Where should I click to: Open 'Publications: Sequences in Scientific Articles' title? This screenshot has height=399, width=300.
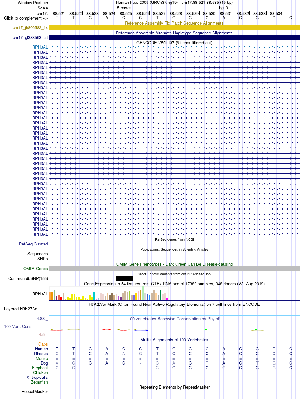(x=174, y=249)
